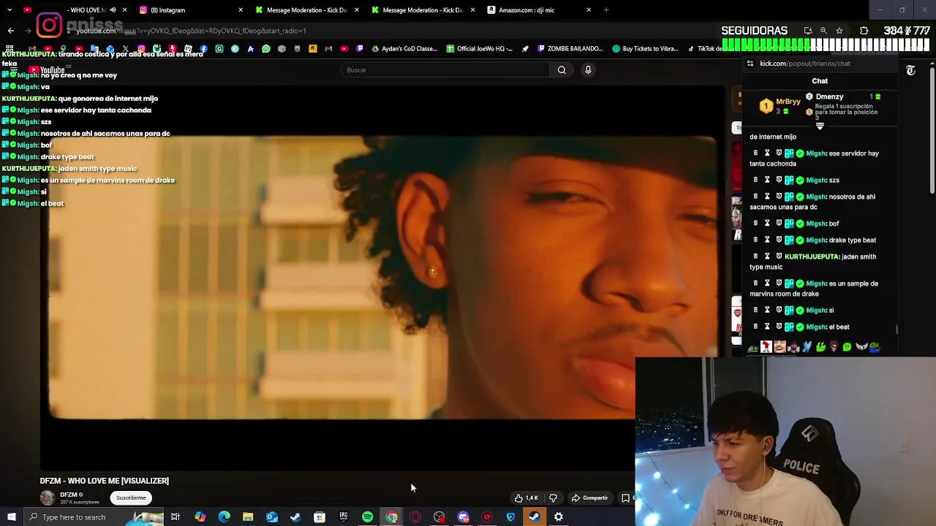This screenshot has width=936, height=526.
Task: Open Task View from the taskbar
Action: tap(175, 517)
